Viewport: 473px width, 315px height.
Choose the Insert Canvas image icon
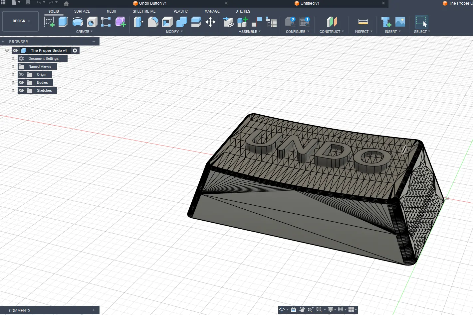[x=400, y=22]
